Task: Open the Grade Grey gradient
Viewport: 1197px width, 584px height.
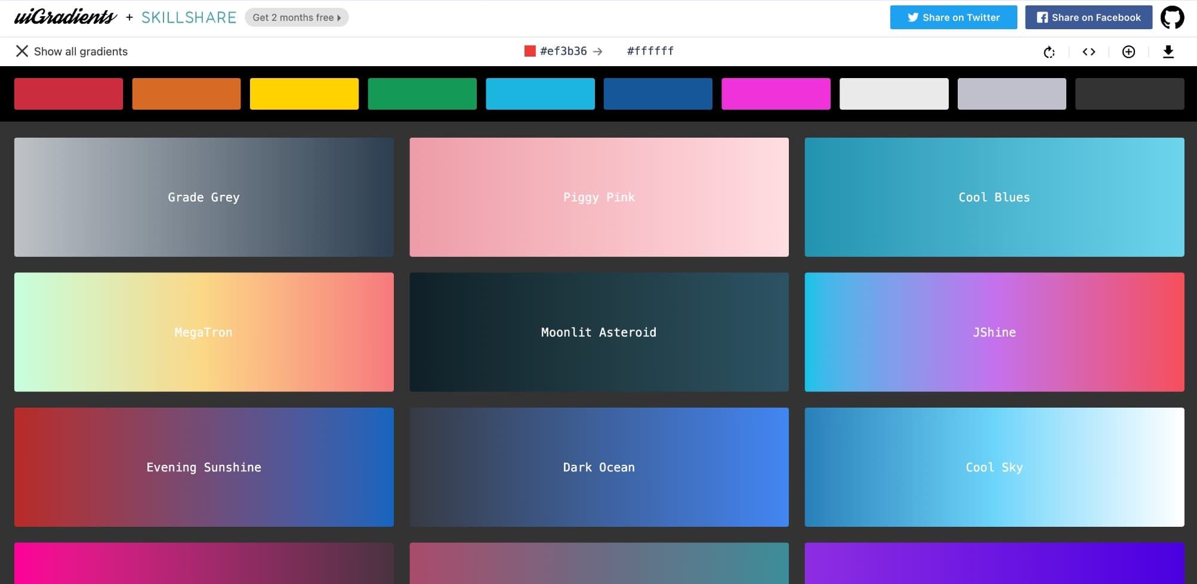Action: click(204, 197)
